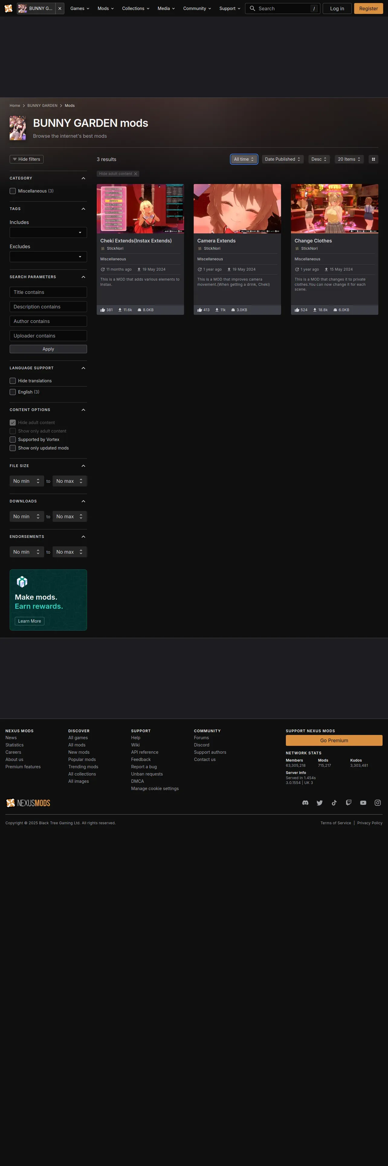This screenshot has width=388, height=1166.
Task: Open the Mods menu
Action: [106, 8]
